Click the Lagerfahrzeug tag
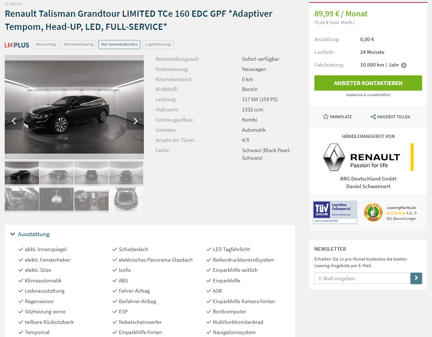Screen dimensions: 432x337 [x=158, y=44]
